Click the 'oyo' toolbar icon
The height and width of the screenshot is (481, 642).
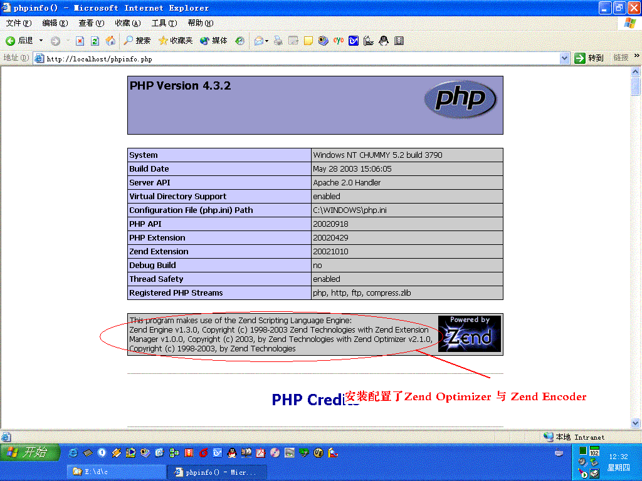(338, 41)
